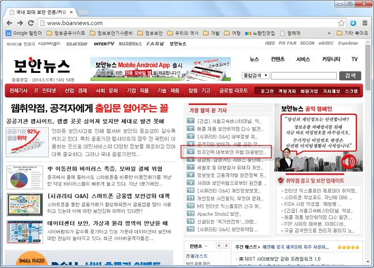Open the ISEC link in header

click(x=270, y=43)
